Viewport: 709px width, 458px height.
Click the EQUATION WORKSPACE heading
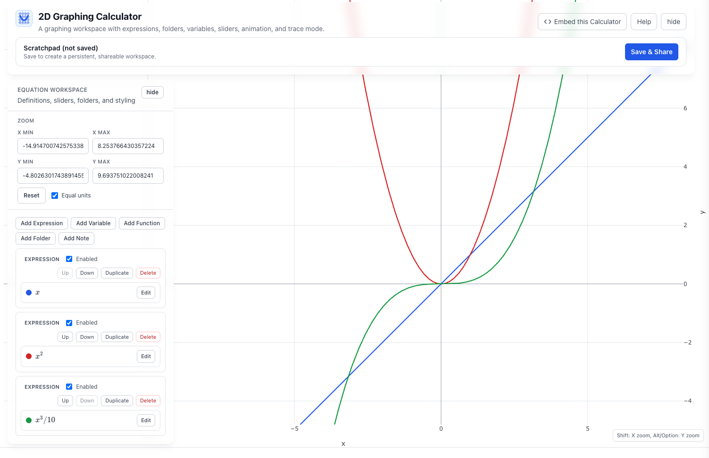pyautogui.click(x=52, y=90)
